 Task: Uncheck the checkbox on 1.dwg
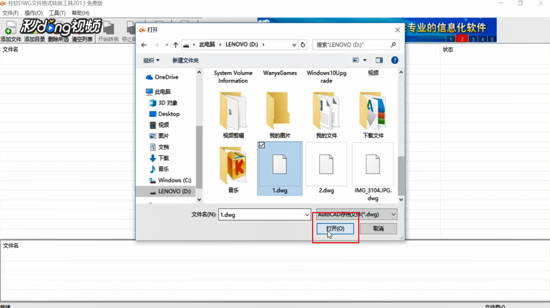pos(262,145)
